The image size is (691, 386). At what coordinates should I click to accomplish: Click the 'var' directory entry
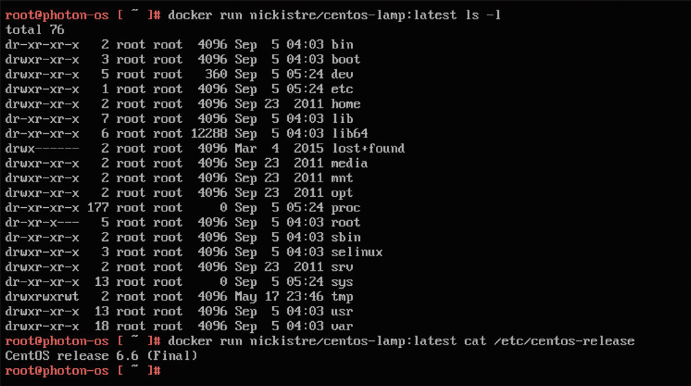point(180,326)
